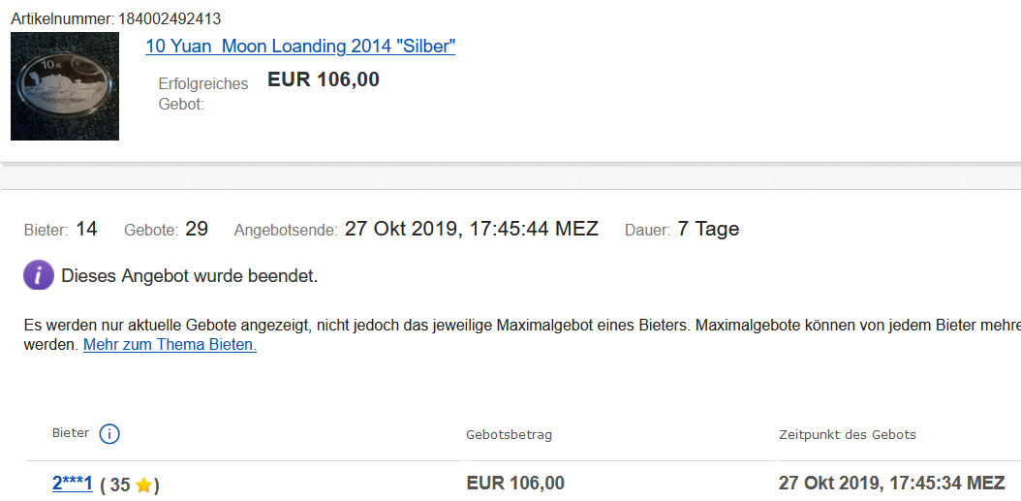Viewport: 1021px width, 501px height.
Task: Click the info icon beside Bieter header
Action: pyautogui.click(x=109, y=434)
